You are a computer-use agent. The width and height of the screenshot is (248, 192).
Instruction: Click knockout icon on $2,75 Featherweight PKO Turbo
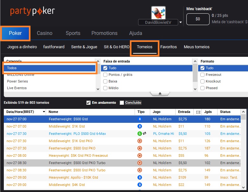(140, 170)
